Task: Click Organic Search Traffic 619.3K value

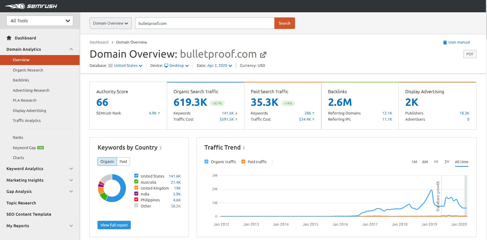Action: click(190, 102)
